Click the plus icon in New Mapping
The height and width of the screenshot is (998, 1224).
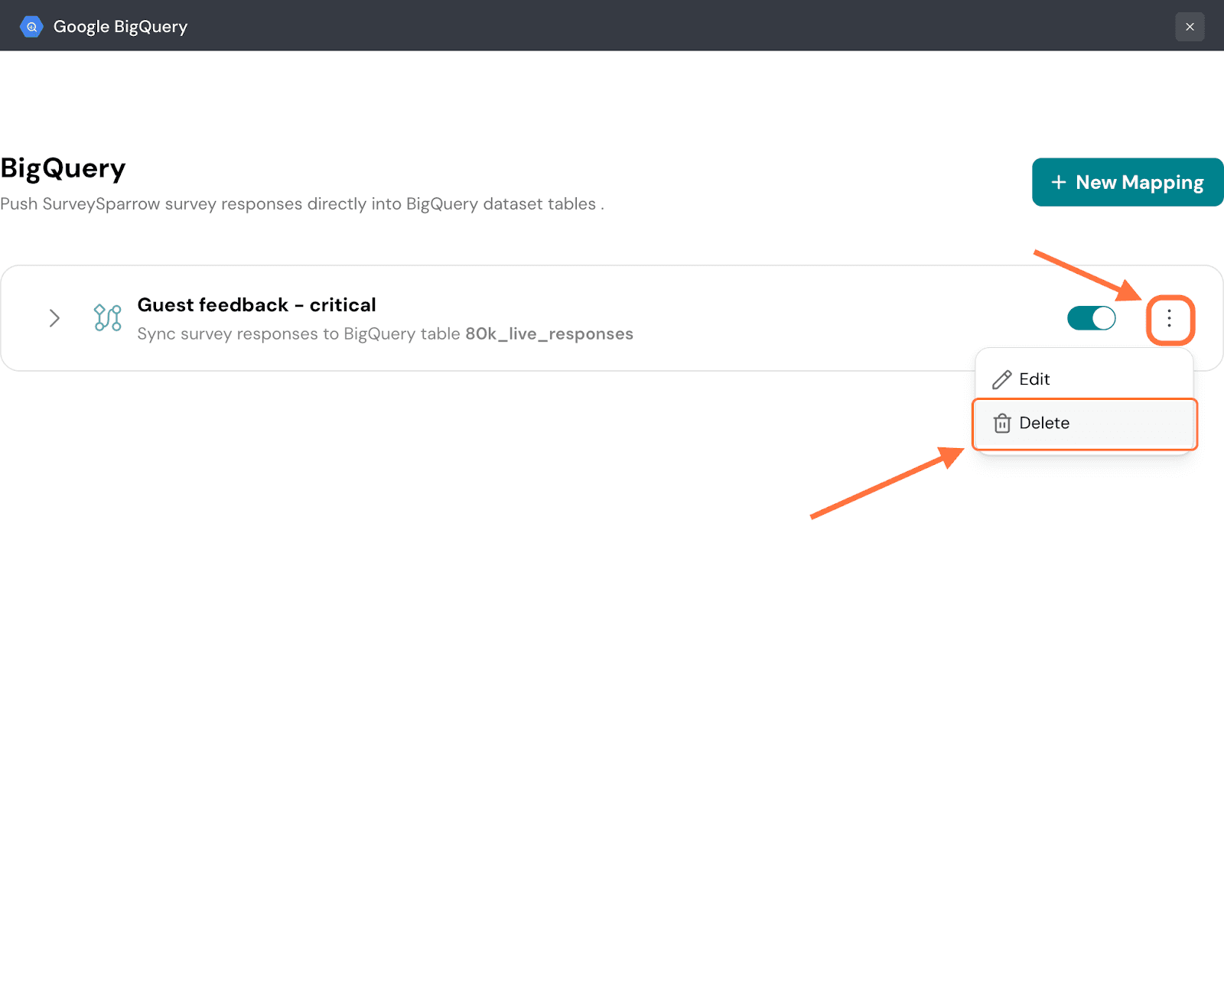click(x=1058, y=182)
